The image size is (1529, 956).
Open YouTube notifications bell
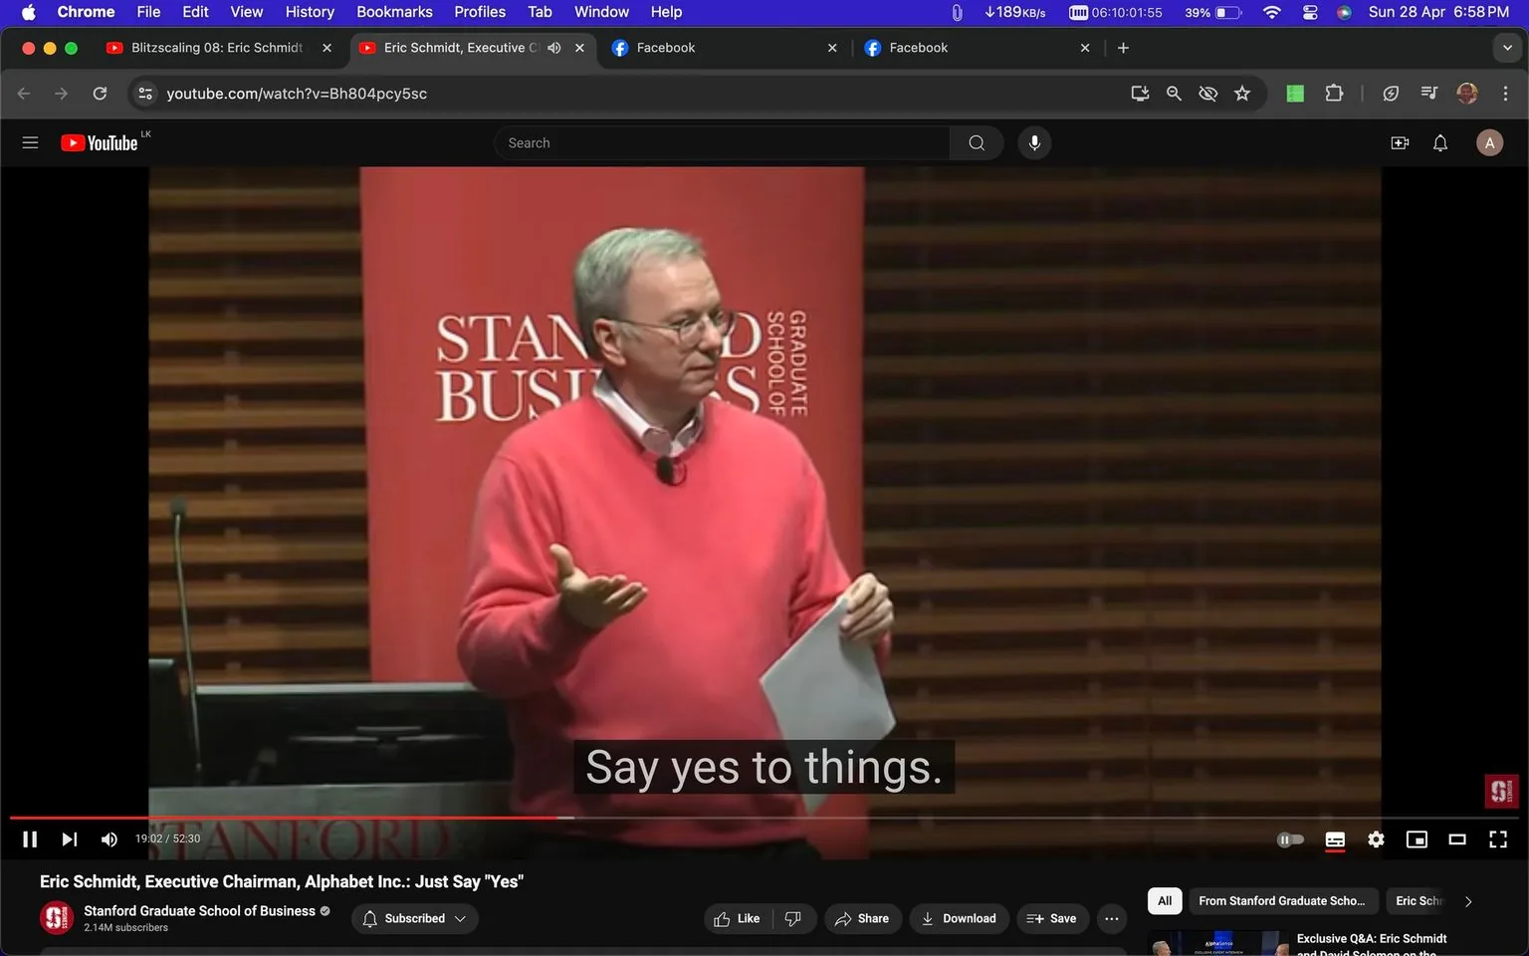[x=1439, y=142]
